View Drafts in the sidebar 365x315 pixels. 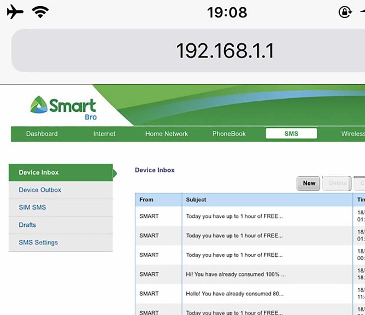coord(61,225)
